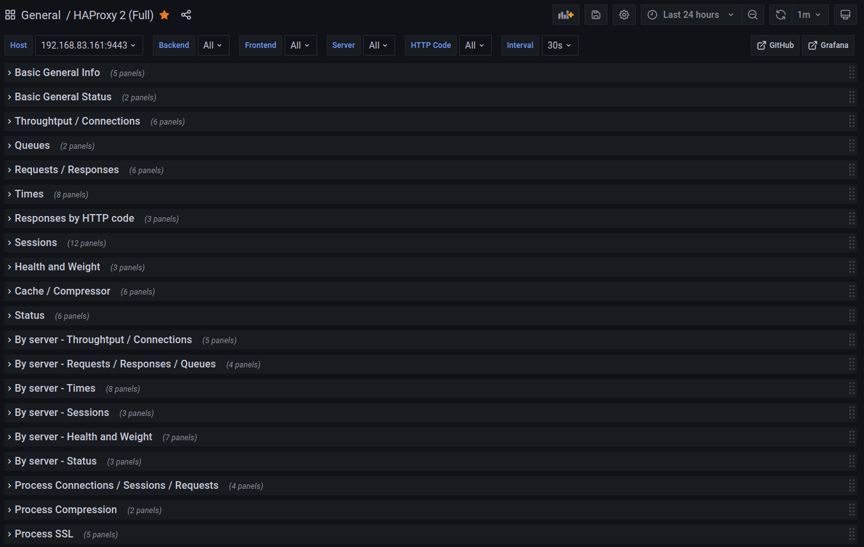Grab the drag handle of Queues row
Viewport: 864px width, 547px height.
click(x=852, y=146)
